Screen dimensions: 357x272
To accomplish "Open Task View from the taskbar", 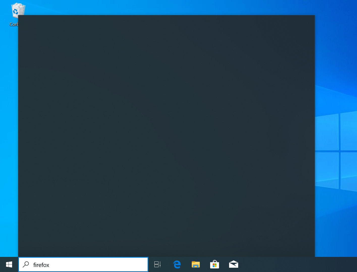I will [157, 264].
